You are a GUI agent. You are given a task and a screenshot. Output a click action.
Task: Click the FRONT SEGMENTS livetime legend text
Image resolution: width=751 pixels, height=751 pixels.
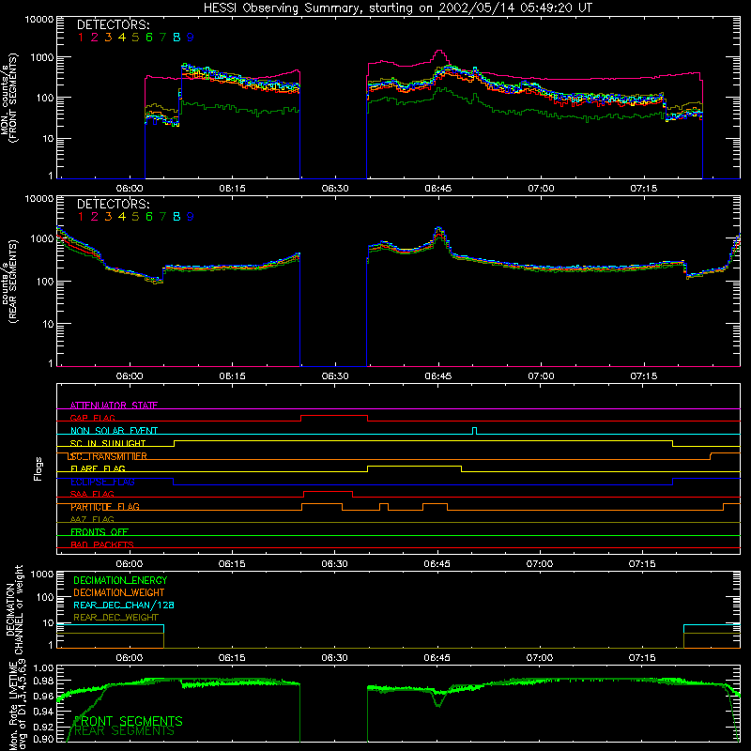point(129,721)
